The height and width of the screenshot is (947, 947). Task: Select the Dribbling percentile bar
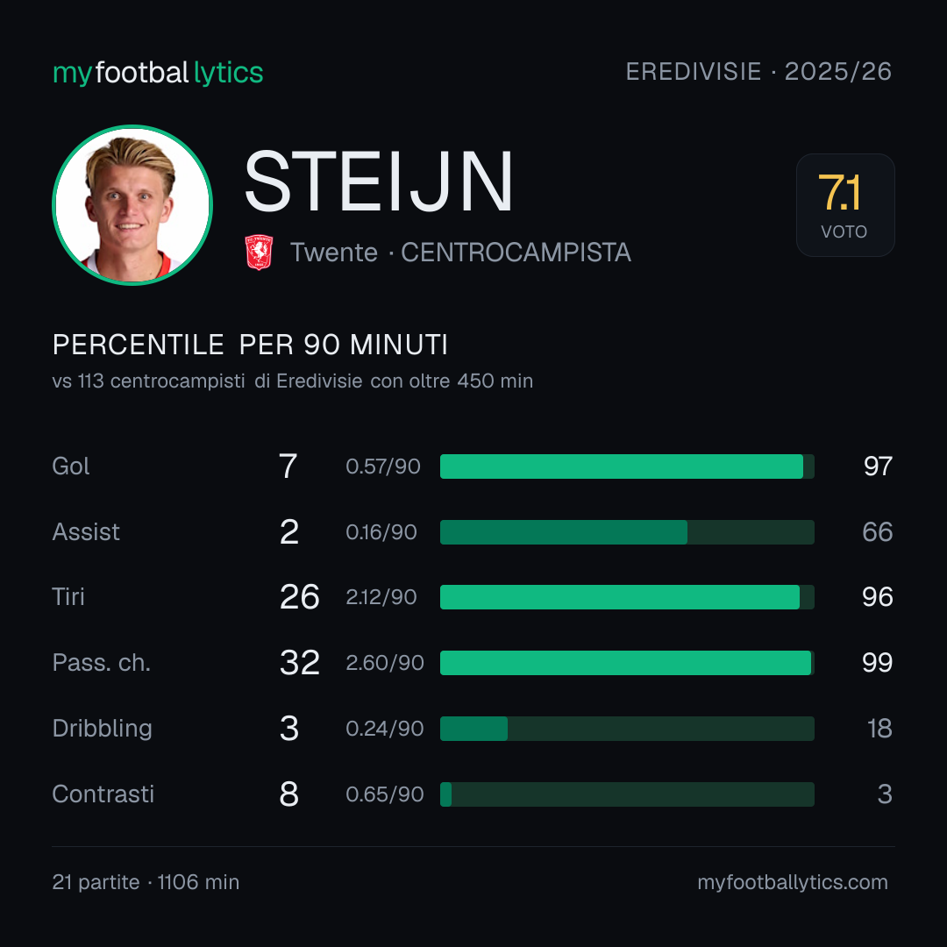(627, 729)
